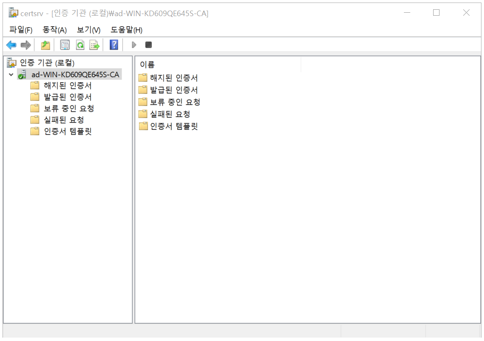The image size is (484, 341).
Task: Click folder icon of 보류 중인 요청 in tree
Action: click(35, 108)
